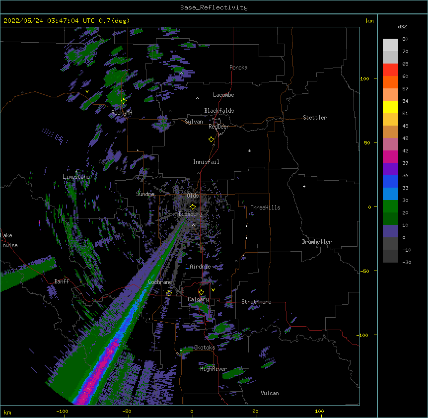
Task: Click the yellow station marker beside Cochrane
Action: pyautogui.click(x=169, y=293)
